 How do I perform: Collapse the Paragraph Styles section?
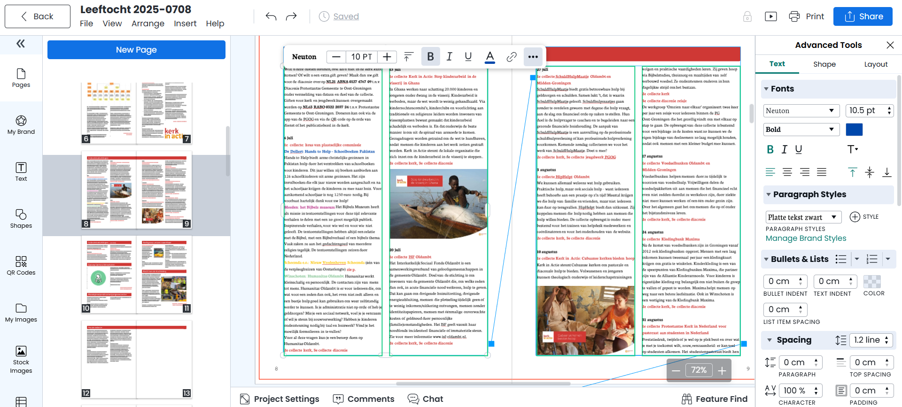(x=769, y=194)
